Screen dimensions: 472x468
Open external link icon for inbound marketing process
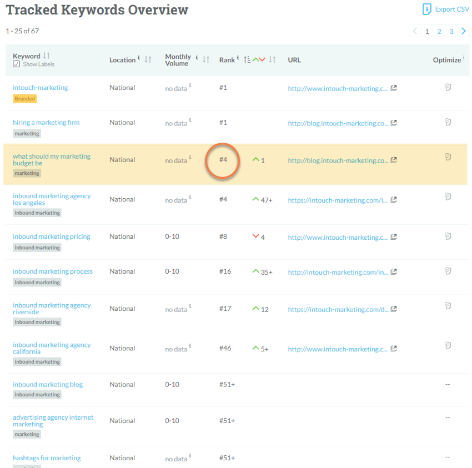pyautogui.click(x=394, y=272)
